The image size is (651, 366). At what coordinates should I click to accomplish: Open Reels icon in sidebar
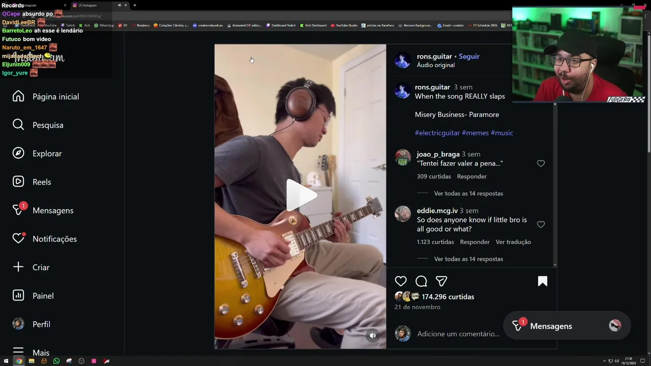tap(18, 182)
